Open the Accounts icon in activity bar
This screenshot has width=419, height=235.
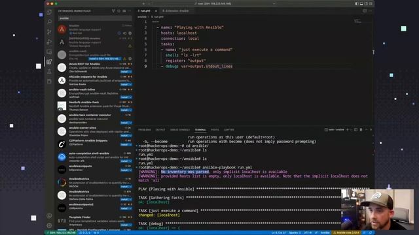click(x=49, y=215)
